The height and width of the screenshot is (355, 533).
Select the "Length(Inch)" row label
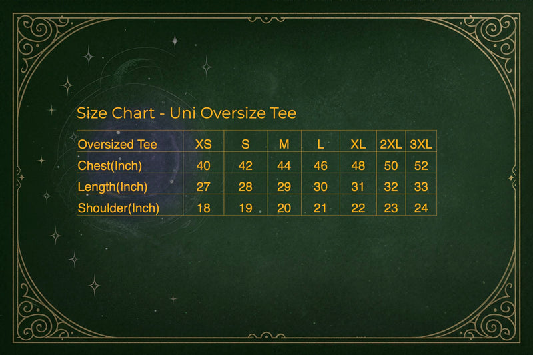tap(113, 187)
